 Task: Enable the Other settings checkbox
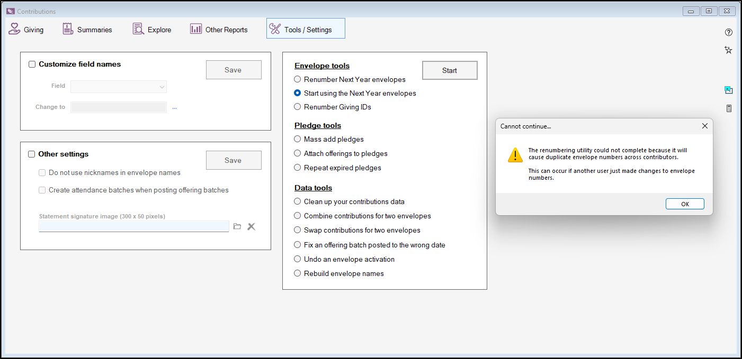pyautogui.click(x=32, y=154)
